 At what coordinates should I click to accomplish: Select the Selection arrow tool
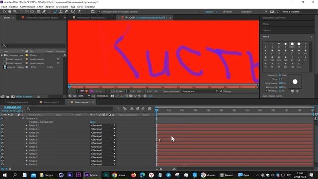pos(4,12)
